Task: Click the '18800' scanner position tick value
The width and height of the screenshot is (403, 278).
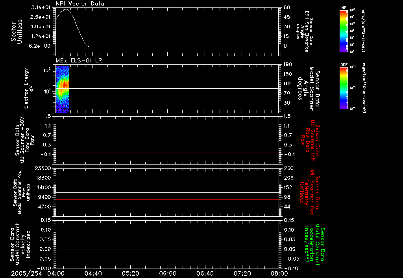Action: pos(43,178)
